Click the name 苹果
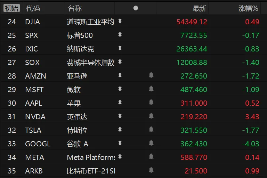 74,103
